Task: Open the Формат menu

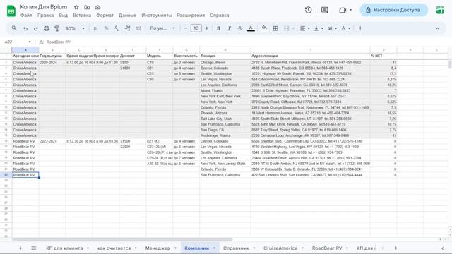Action: pos(105,16)
